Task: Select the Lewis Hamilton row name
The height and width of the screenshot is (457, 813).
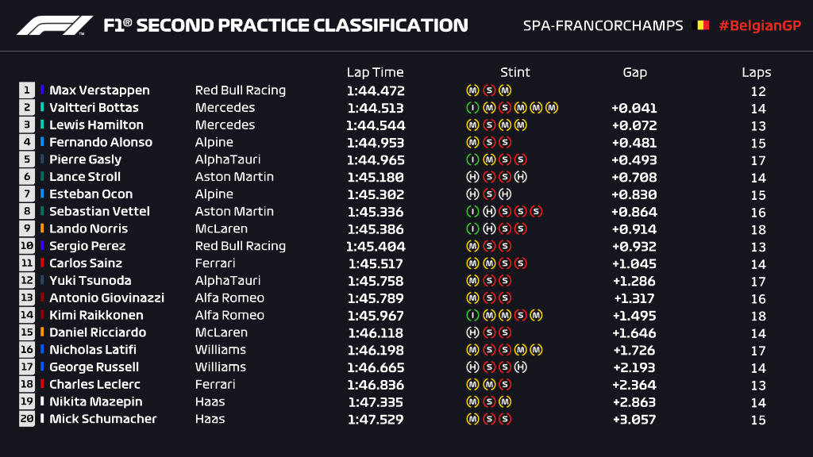Action: click(x=96, y=125)
